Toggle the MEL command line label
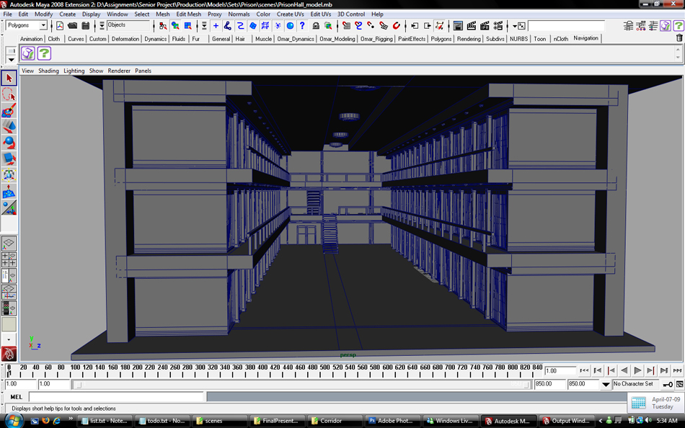The image size is (685, 428). click(16, 396)
